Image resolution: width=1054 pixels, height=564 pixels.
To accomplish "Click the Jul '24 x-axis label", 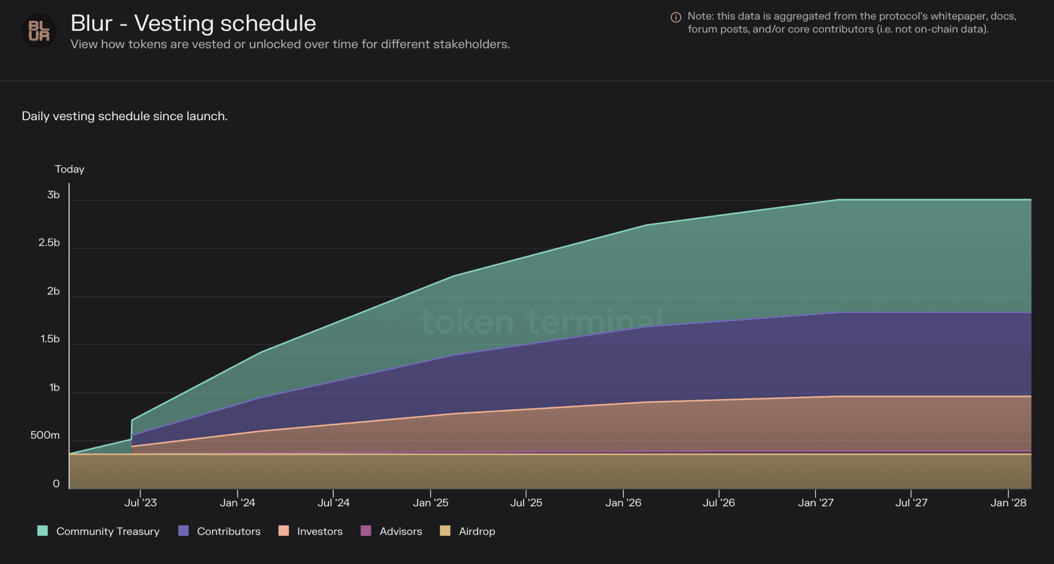I will point(334,503).
